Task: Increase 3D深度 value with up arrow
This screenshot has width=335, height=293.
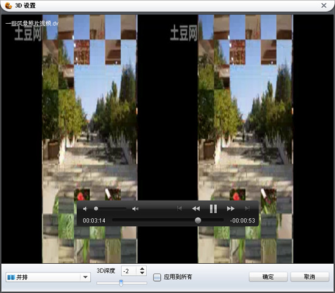Action: (143, 269)
